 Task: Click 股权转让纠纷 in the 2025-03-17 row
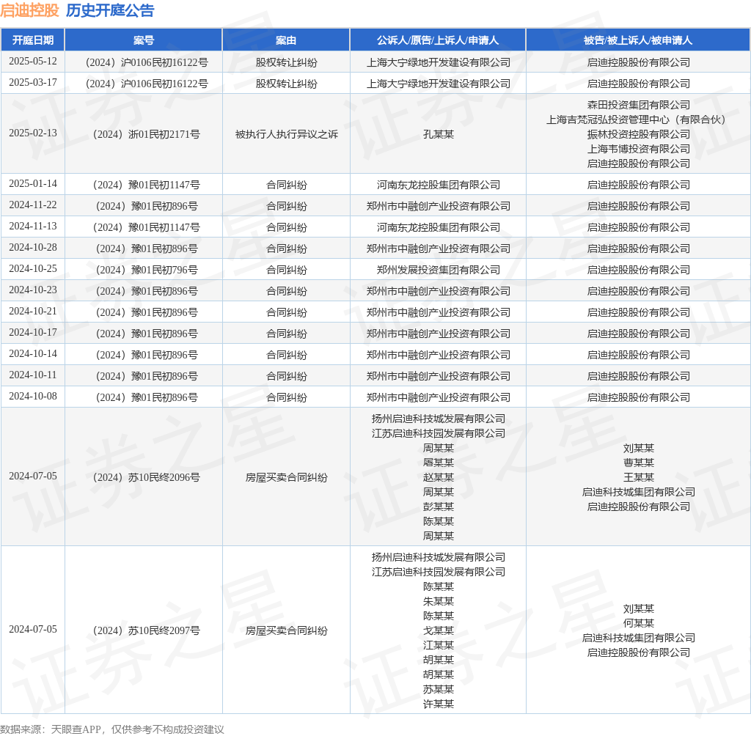pyautogui.click(x=287, y=84)
